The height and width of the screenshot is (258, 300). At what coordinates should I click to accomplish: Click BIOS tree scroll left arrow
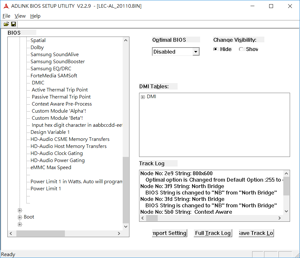[11, 233]
